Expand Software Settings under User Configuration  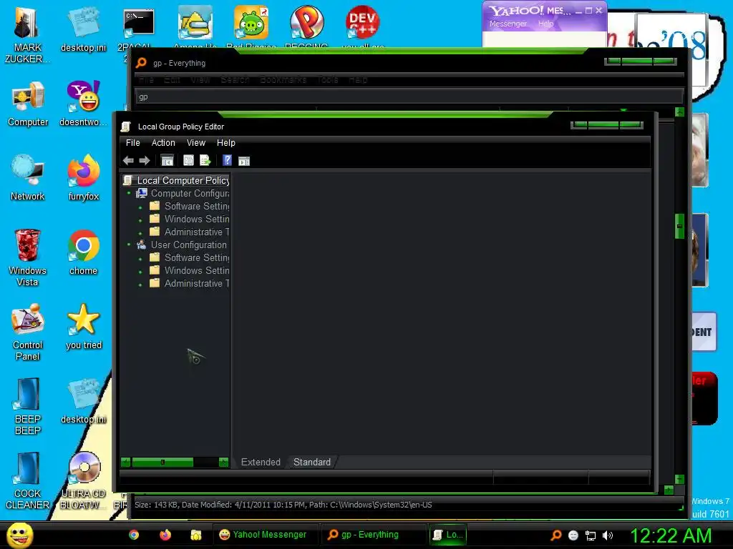(140, 258)
